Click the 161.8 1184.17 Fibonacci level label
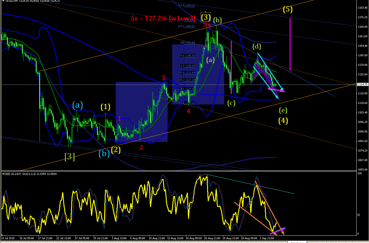This screenshot has height=243, width=369. [x=187, y=5]
